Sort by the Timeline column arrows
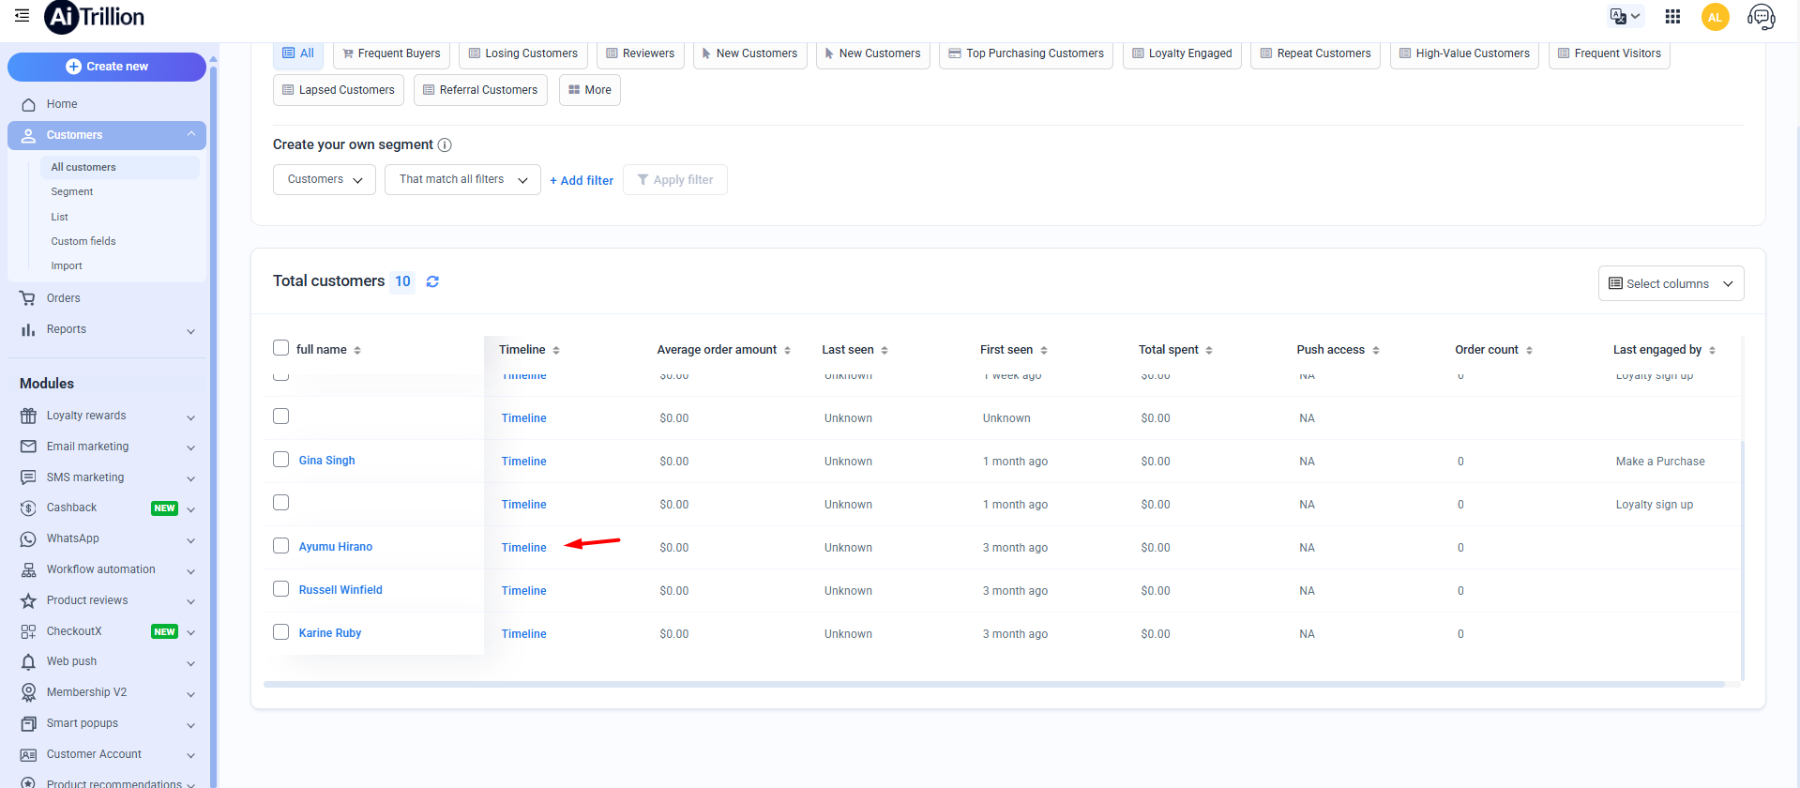 (x=556, y=350)
